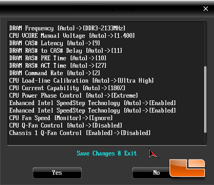Click the Save Changes & Exit heading
This screenshot has height=185, width=214.
[107, 154]
